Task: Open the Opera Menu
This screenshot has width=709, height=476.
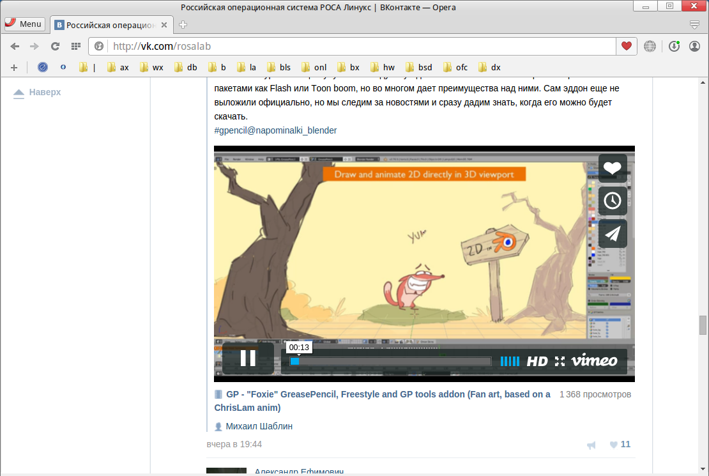Action: 24,24
